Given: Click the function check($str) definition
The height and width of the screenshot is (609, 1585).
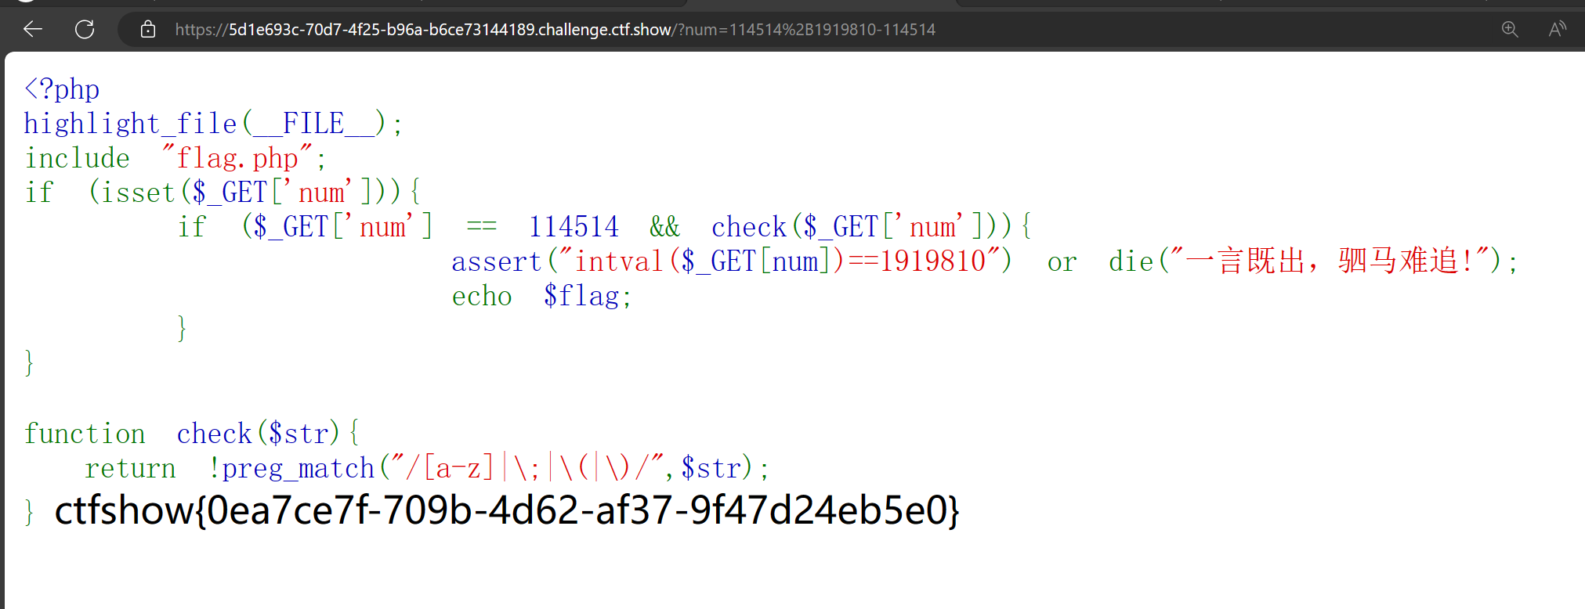Looking at the screenshot, I should [x=191, y=434].
